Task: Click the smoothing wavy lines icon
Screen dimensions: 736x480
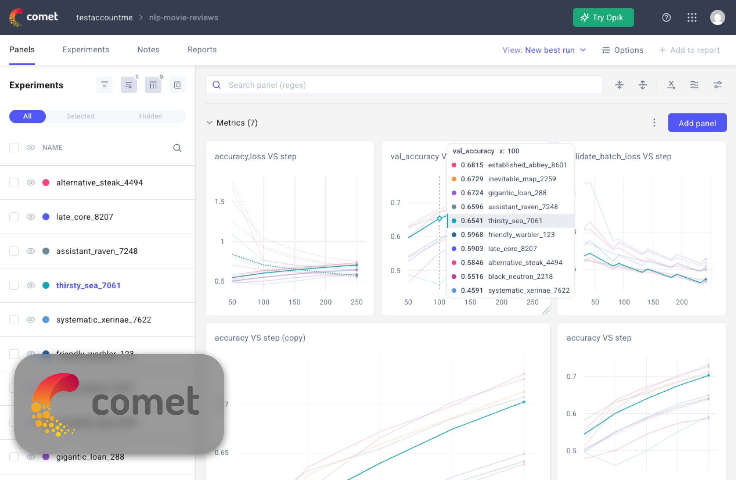Action: [694, 85]
